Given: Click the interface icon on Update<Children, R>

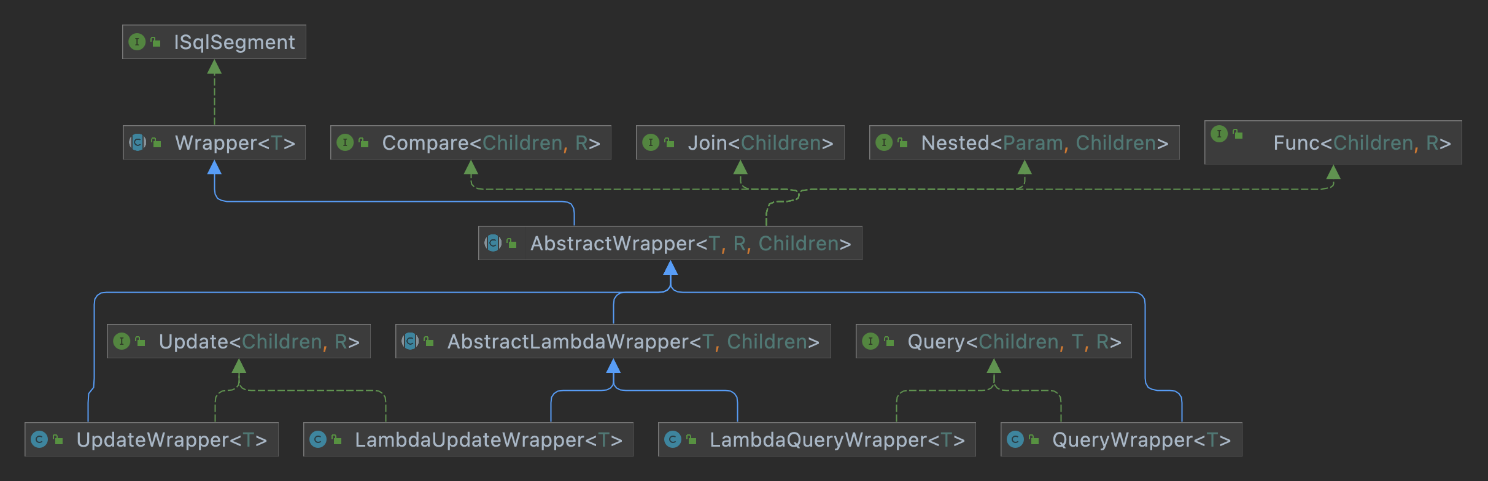Looking at the screenshot, I should (x=122, y=341).
